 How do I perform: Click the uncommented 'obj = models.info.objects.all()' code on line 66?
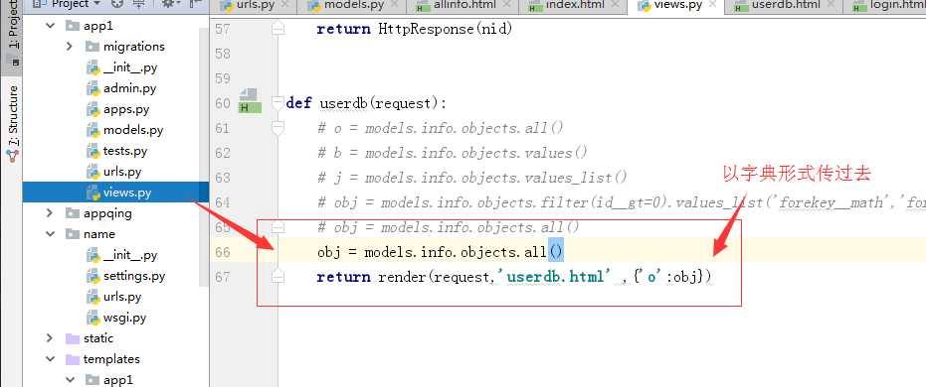[x=441, y=252]
